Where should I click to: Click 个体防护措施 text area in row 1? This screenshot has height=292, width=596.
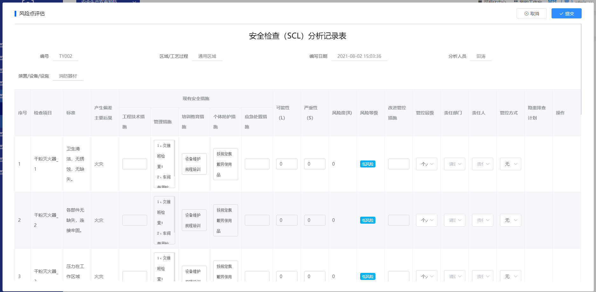226,164
